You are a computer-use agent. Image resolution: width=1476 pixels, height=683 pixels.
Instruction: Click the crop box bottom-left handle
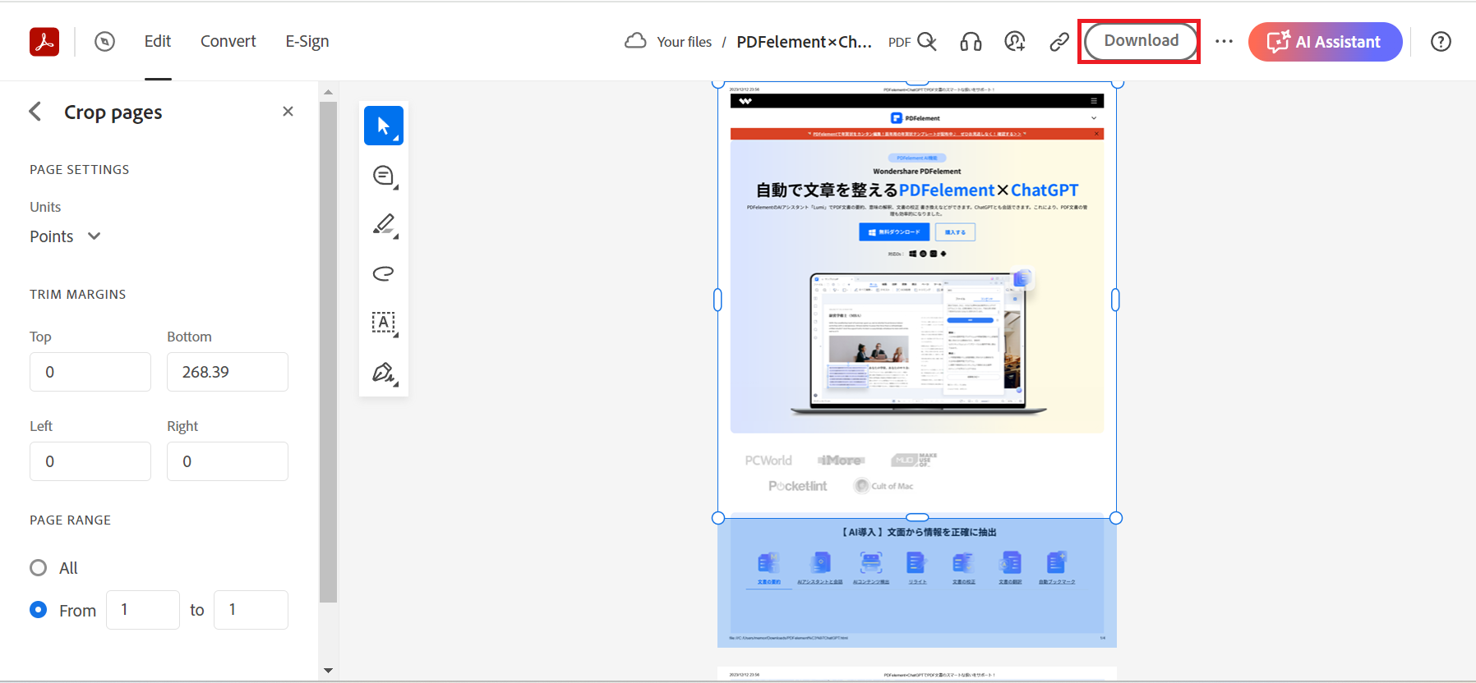pyautogui.click(x=718, y=518)
